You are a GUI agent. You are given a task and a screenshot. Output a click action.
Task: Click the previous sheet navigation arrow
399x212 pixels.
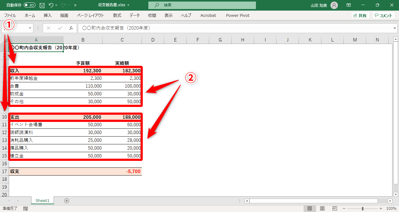[9, 200]
